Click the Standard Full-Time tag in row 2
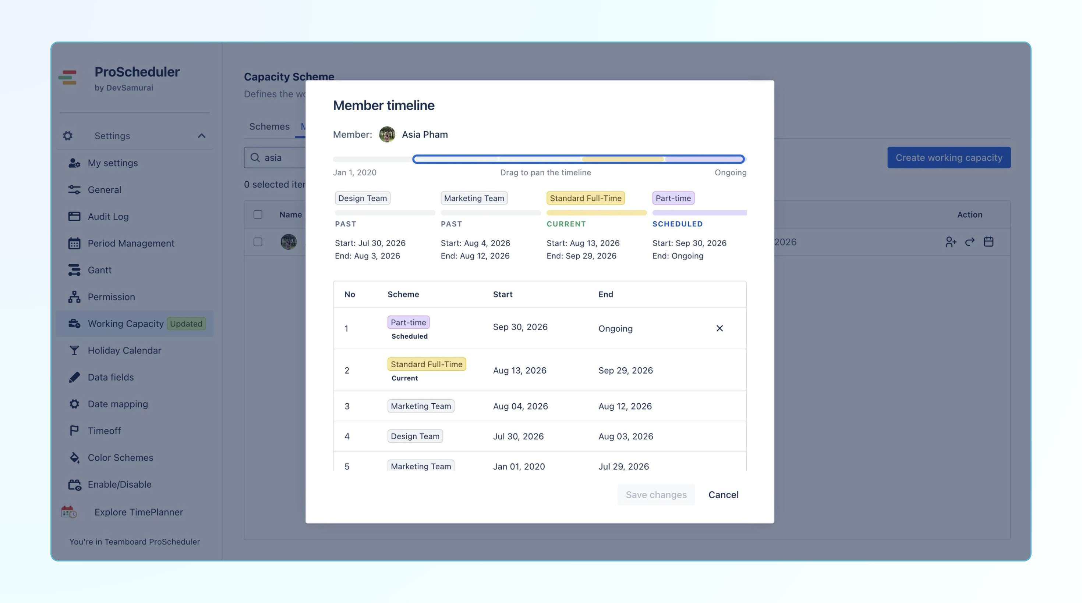The width and height of the screenshot is (1082, 603). 426,364
